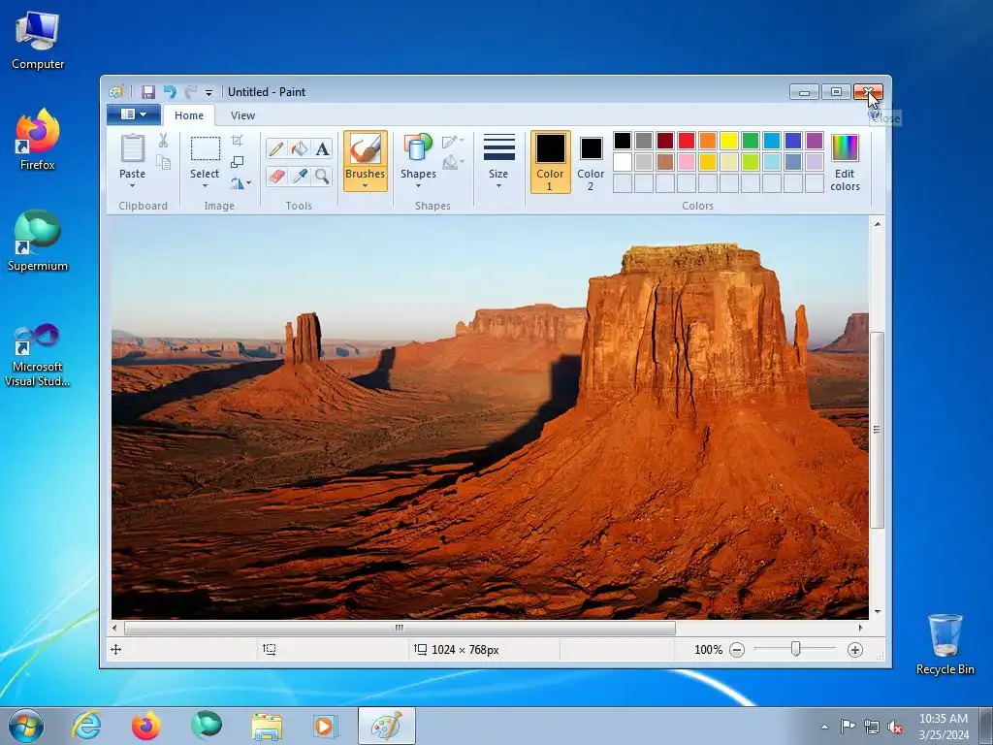Open the Edit colors rainbow icon

pyautogui.click(x=845, y=148)
